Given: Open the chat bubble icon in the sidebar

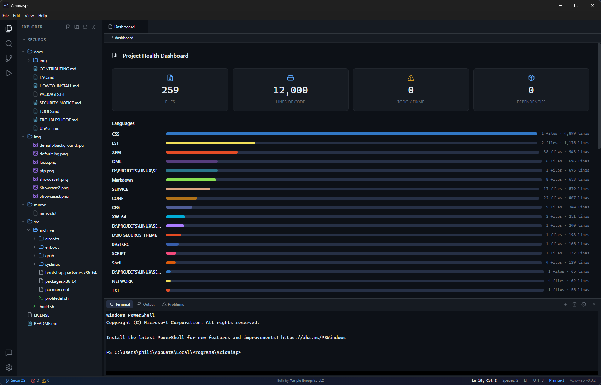Looking at the screenshot, I should [8, 353].
